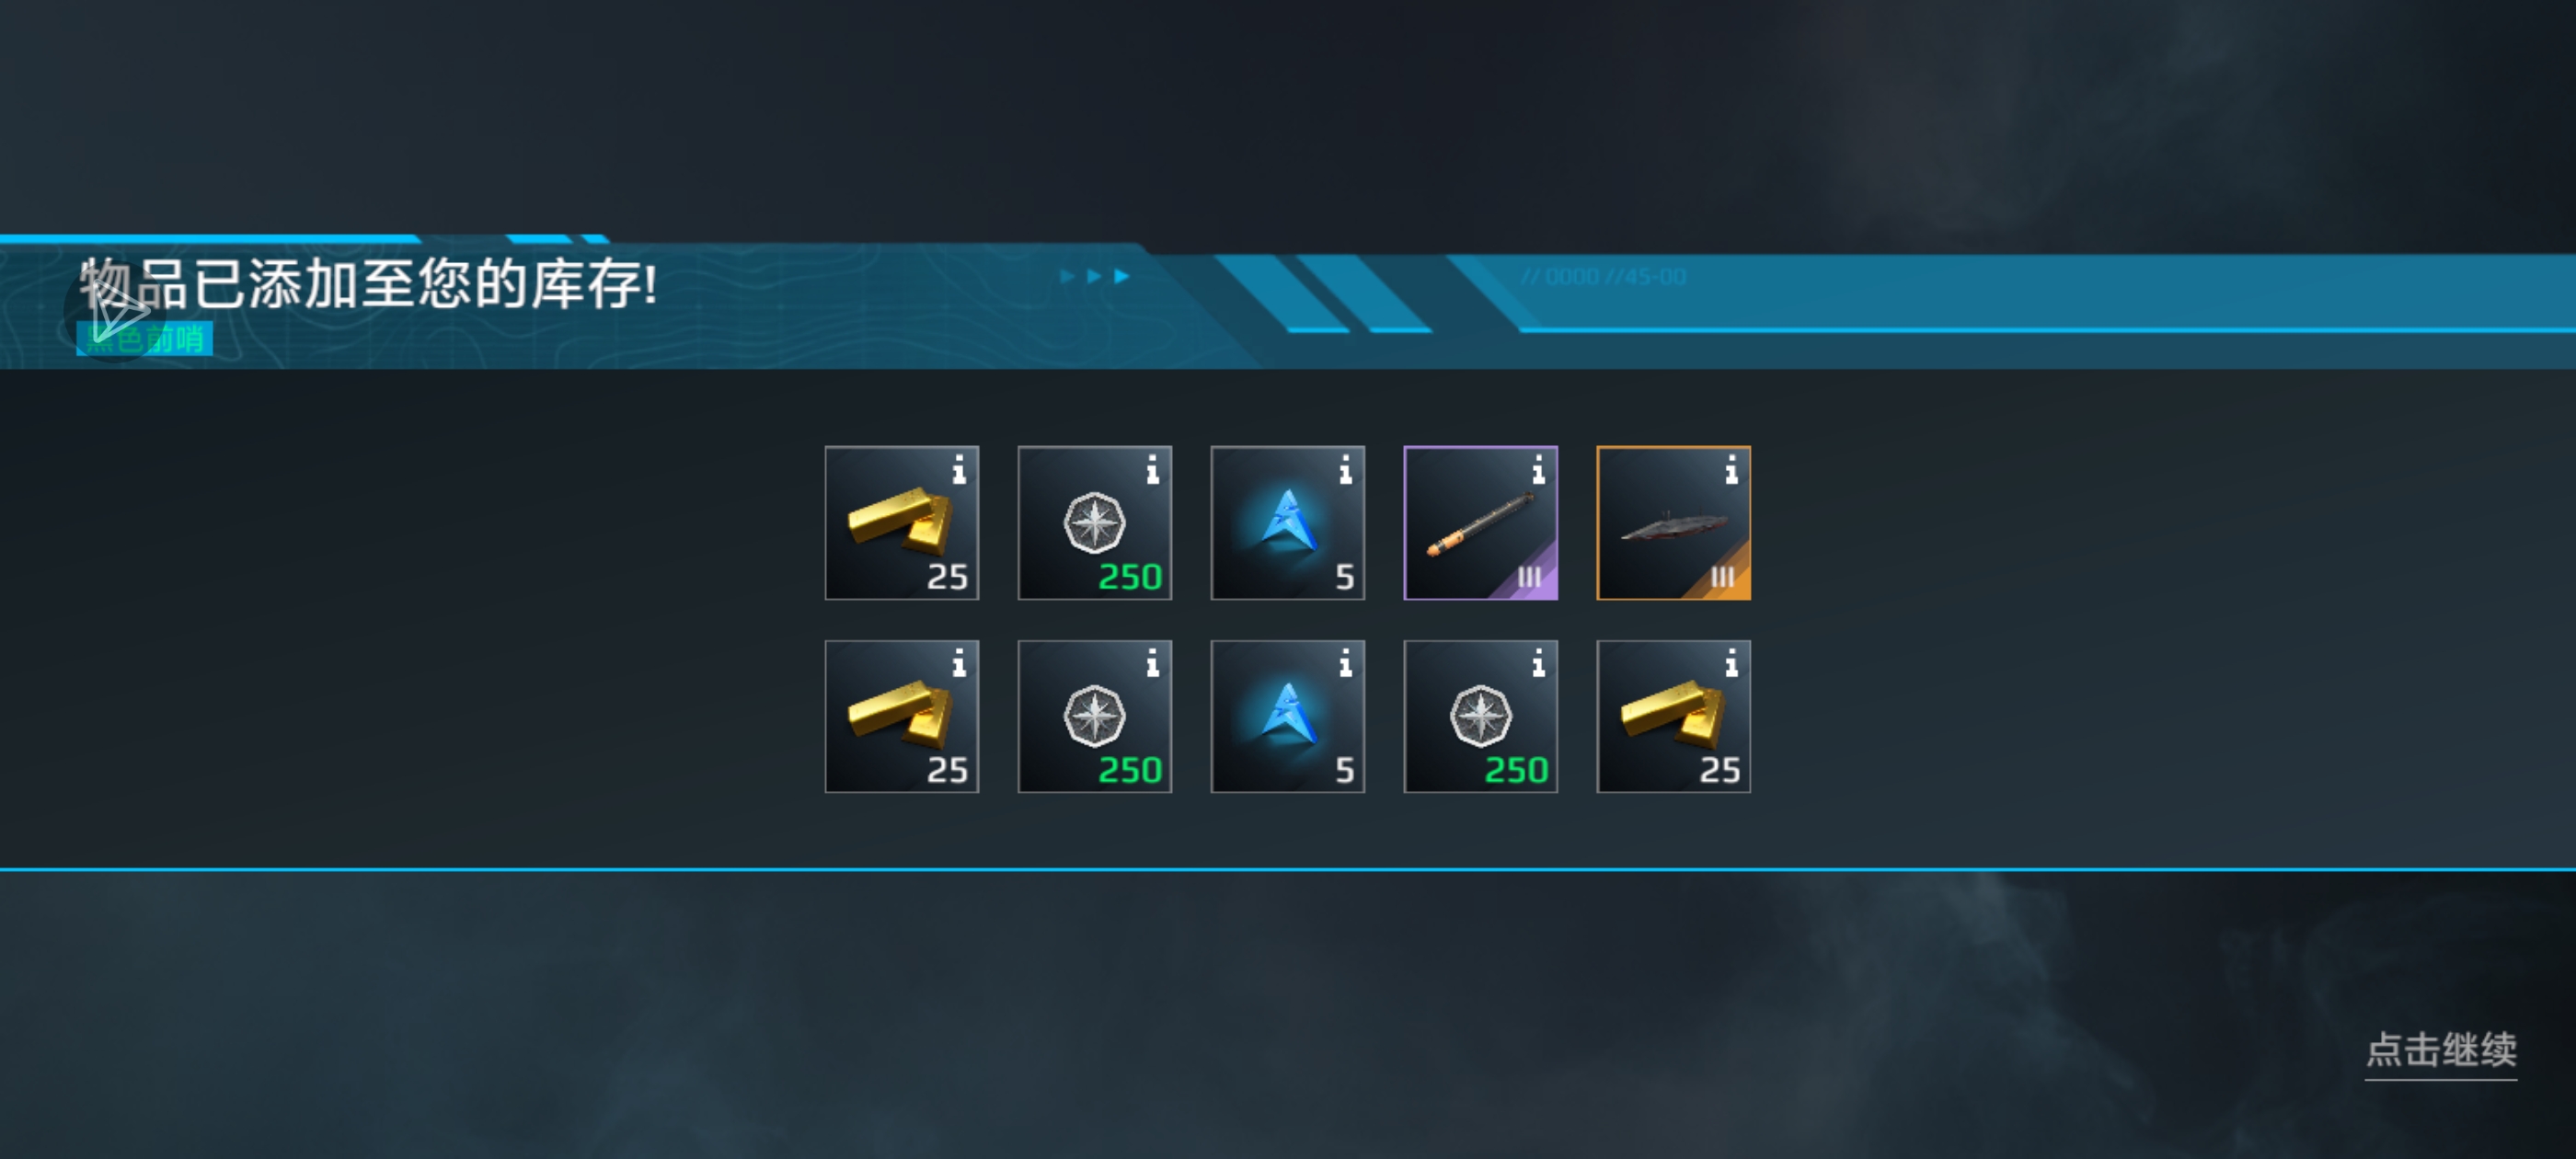
Task: Select the top-row gold bars 25 reward
Action: [901, 523]
